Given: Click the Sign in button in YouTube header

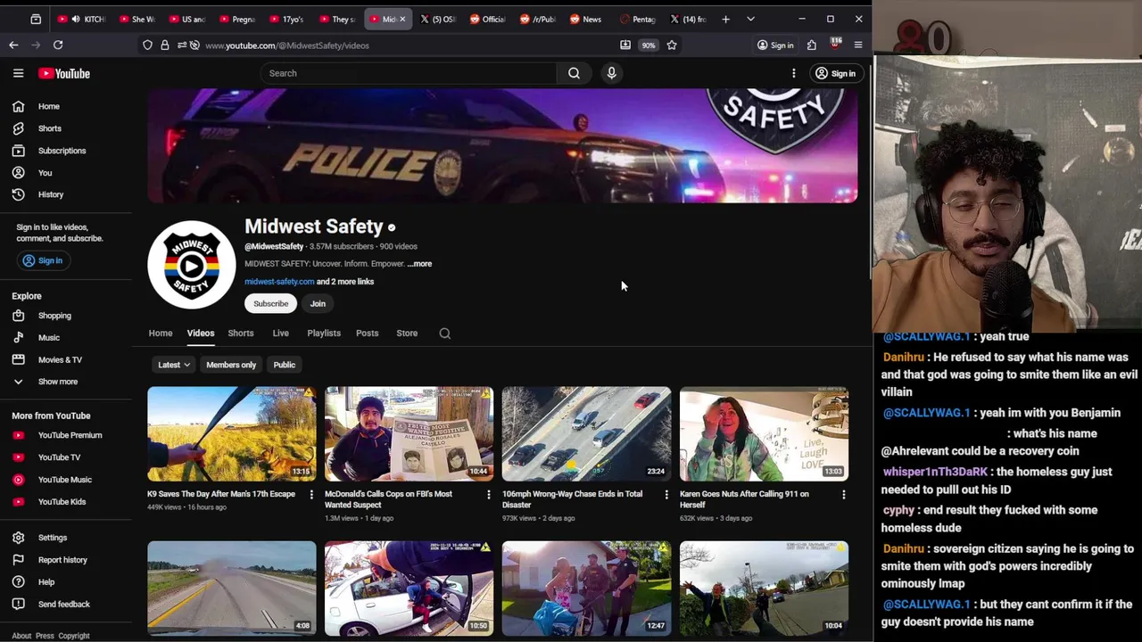Looking at the screenshot, I should pos(835,73).
